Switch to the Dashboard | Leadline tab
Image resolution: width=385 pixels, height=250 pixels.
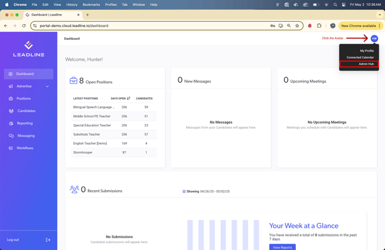coord(52,15)
